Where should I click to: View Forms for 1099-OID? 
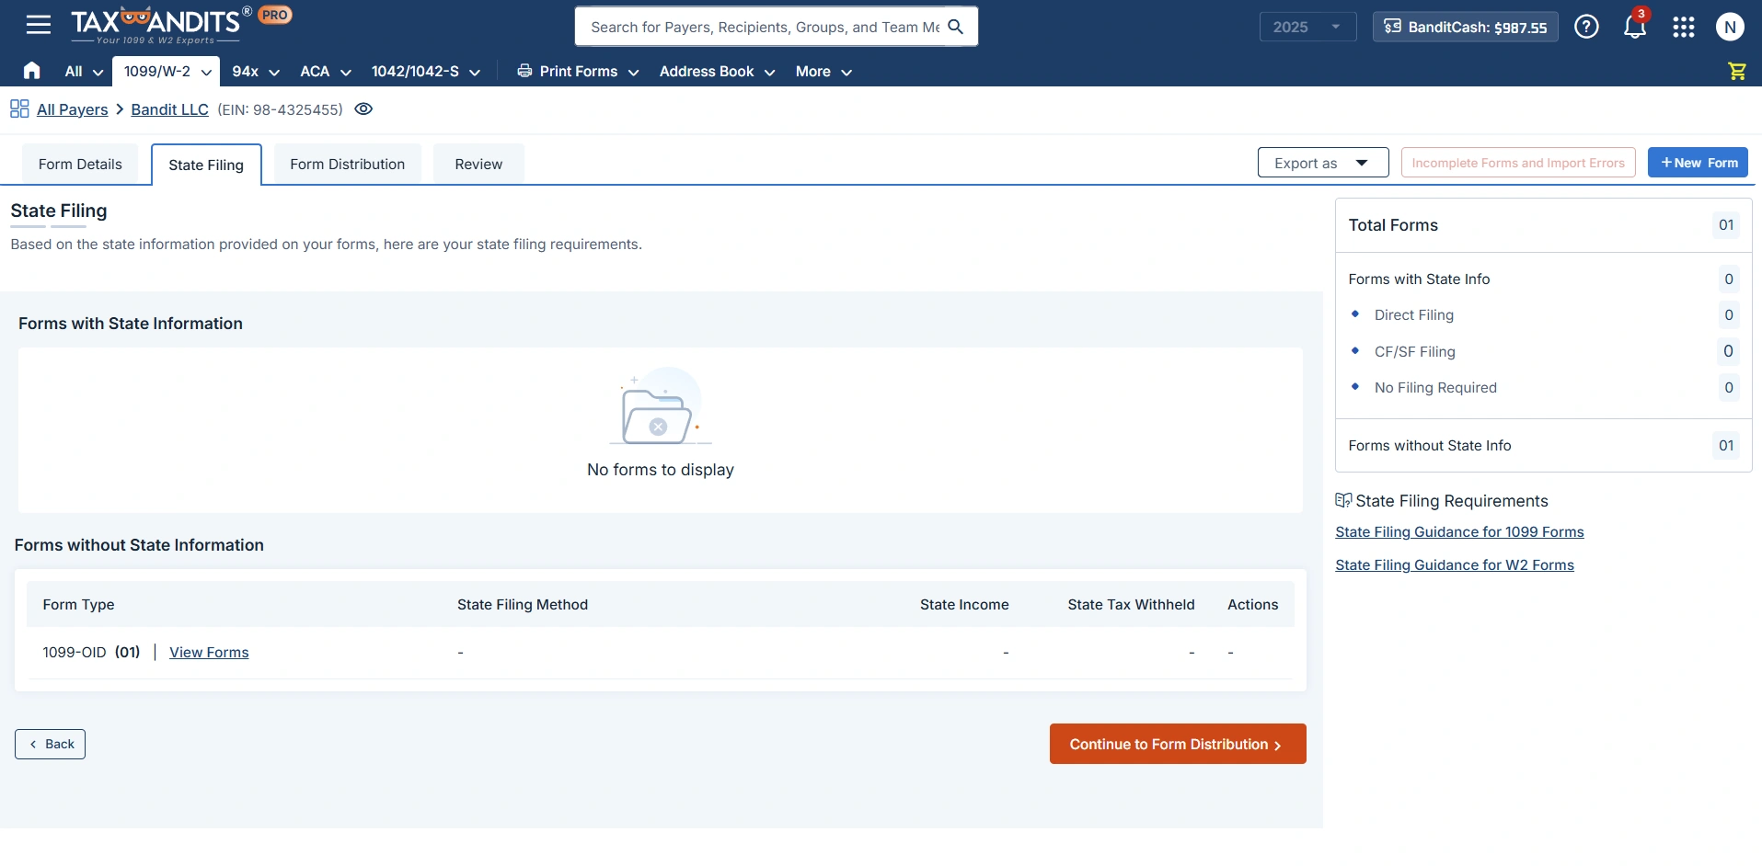pyautogui.click(x=209, y=652)
